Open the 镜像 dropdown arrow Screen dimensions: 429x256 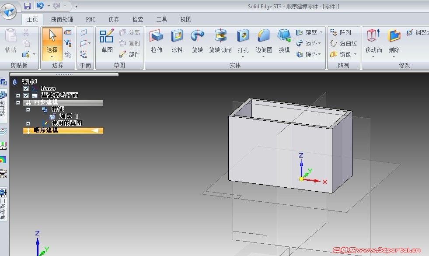355,54
